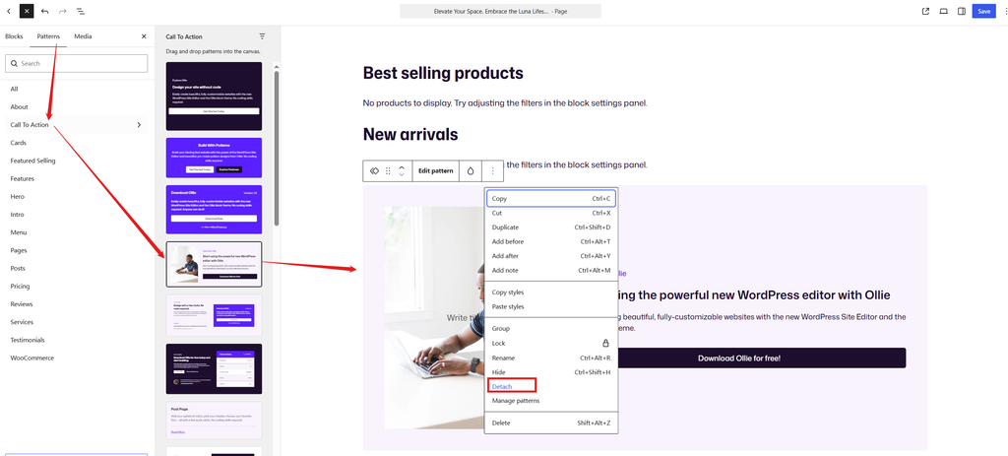Viewport: 1008px width, 456px height.
Task: Expand the Call To Action category chevron
Action: 139,125
